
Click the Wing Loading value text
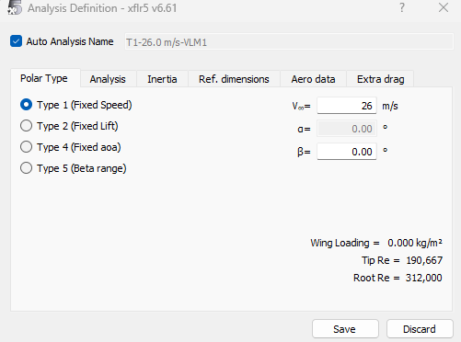[415, 243]
